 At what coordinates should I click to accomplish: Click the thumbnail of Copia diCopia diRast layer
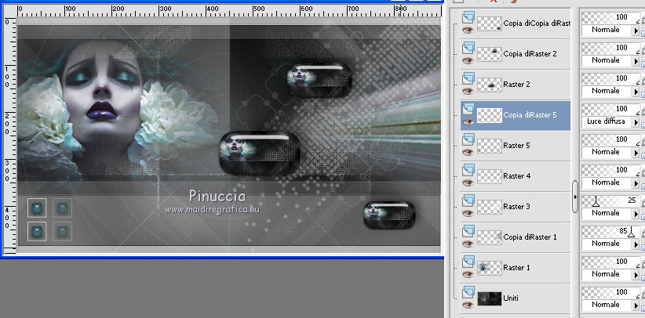(490, 23)
